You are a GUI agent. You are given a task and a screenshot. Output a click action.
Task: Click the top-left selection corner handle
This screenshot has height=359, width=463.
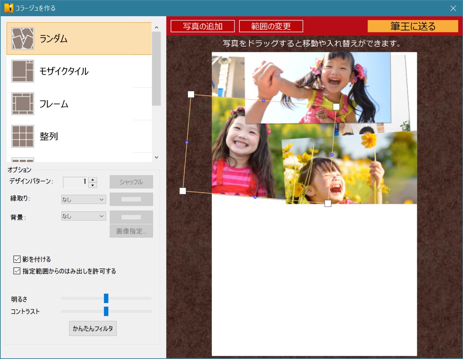point(191,94)
